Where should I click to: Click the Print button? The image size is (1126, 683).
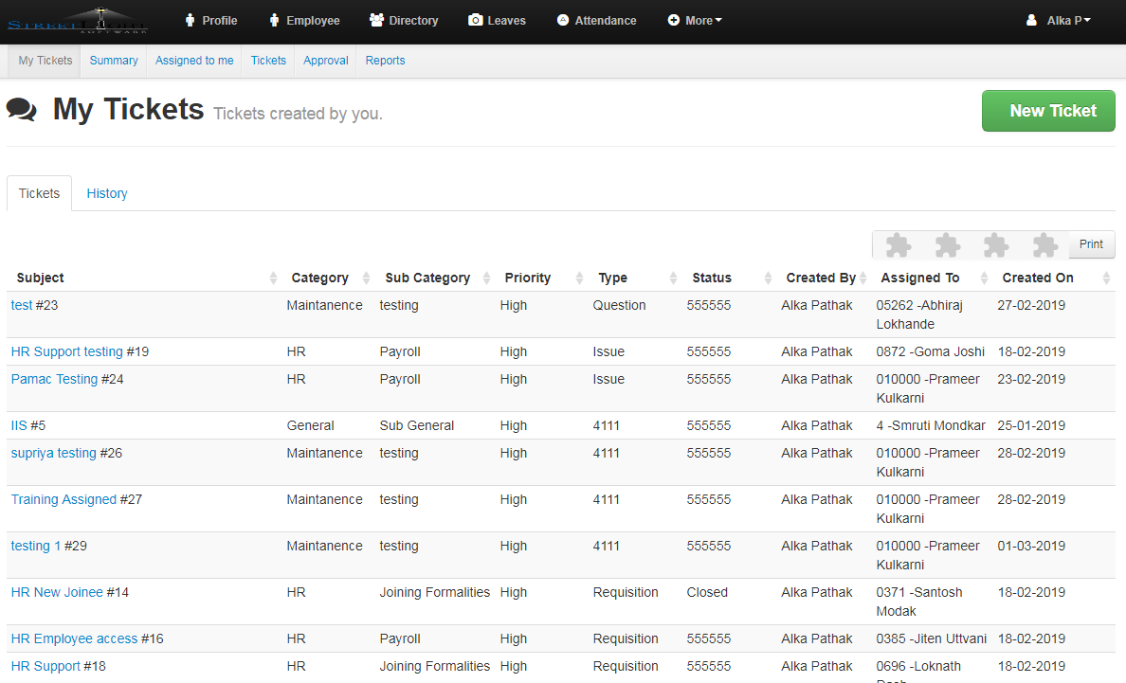1091,244
